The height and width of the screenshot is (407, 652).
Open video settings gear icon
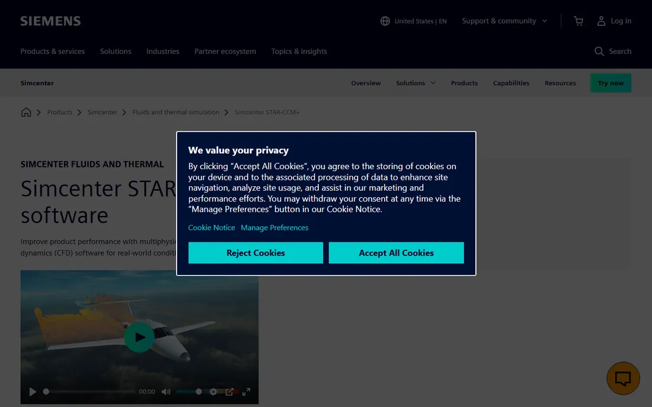coord(213,391)
